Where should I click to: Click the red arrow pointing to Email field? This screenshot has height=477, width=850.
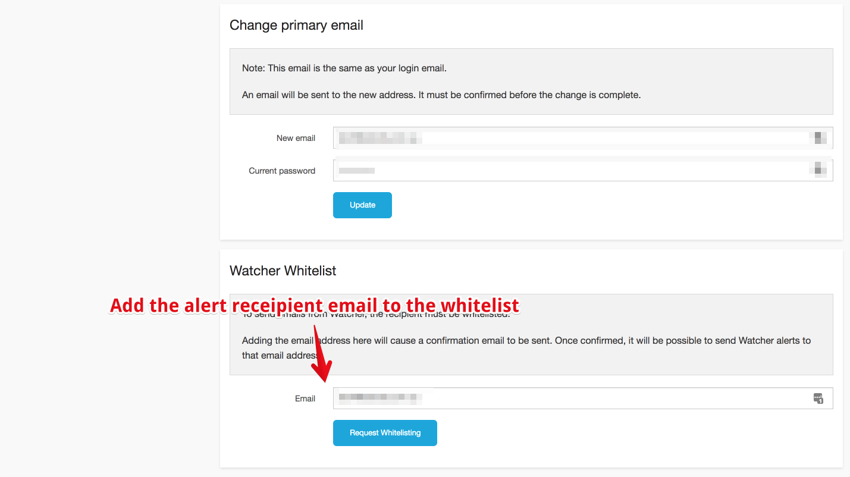[321, 354]
